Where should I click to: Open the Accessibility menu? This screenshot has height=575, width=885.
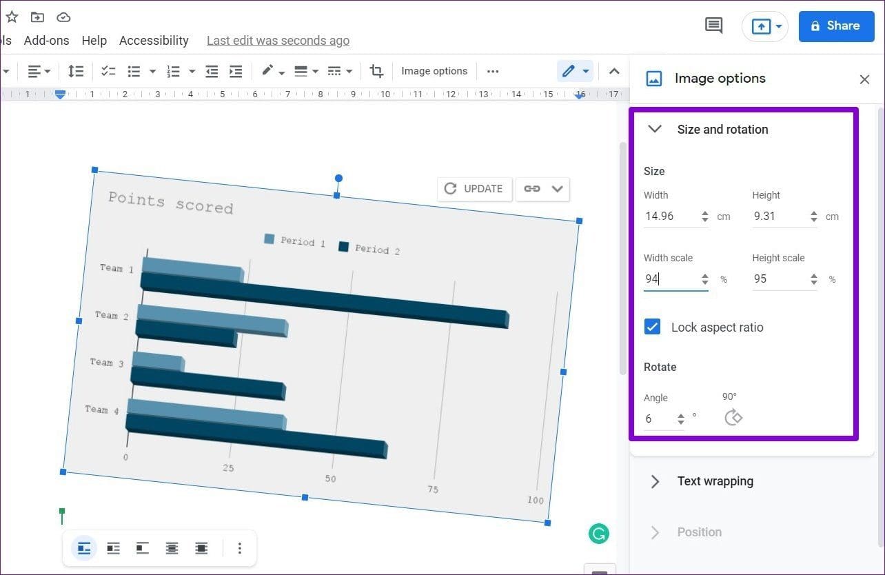[154, 41]
